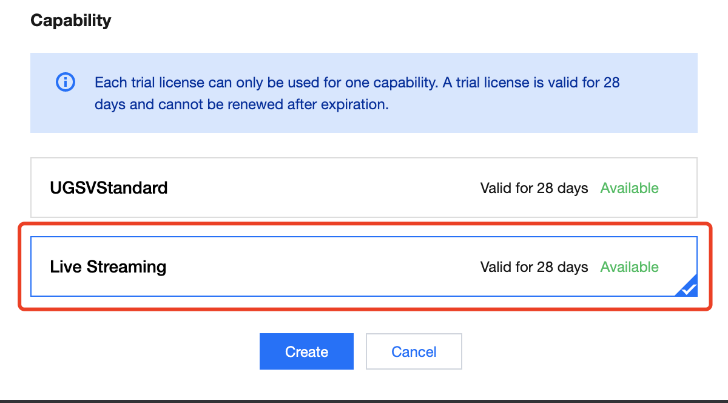Click the green Available status for UGSVStandard
The width and height of the screenshot is (728, 403).
(629, 188)
